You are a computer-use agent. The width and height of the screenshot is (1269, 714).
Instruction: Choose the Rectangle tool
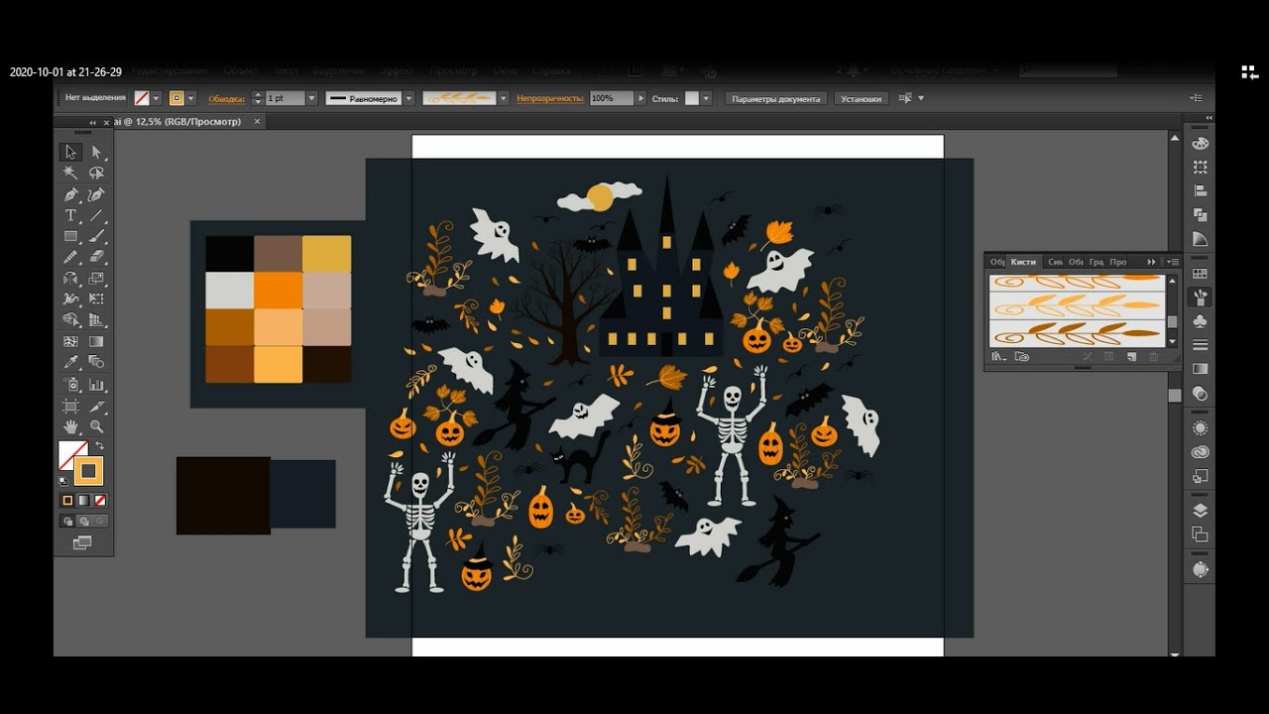coord(70,236)
